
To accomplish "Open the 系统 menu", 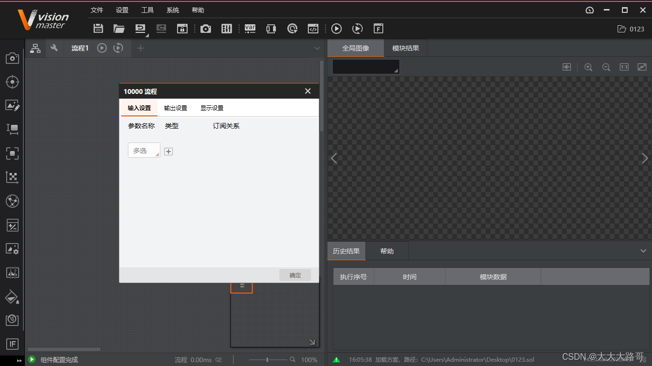I will pyautogui.click(x=173, y=10).
